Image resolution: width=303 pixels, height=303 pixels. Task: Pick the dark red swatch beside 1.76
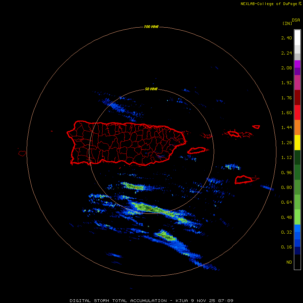297,98
